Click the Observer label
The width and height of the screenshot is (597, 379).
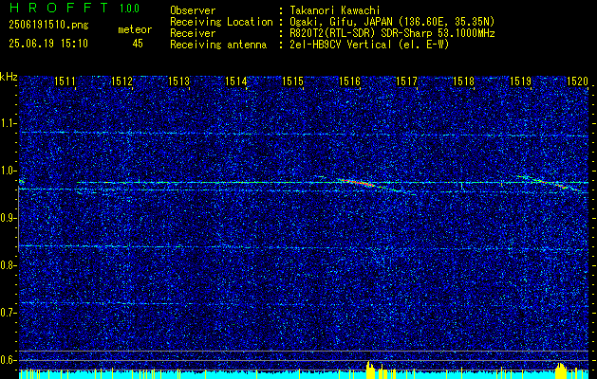pyautogui.click(x=193, y=10)
